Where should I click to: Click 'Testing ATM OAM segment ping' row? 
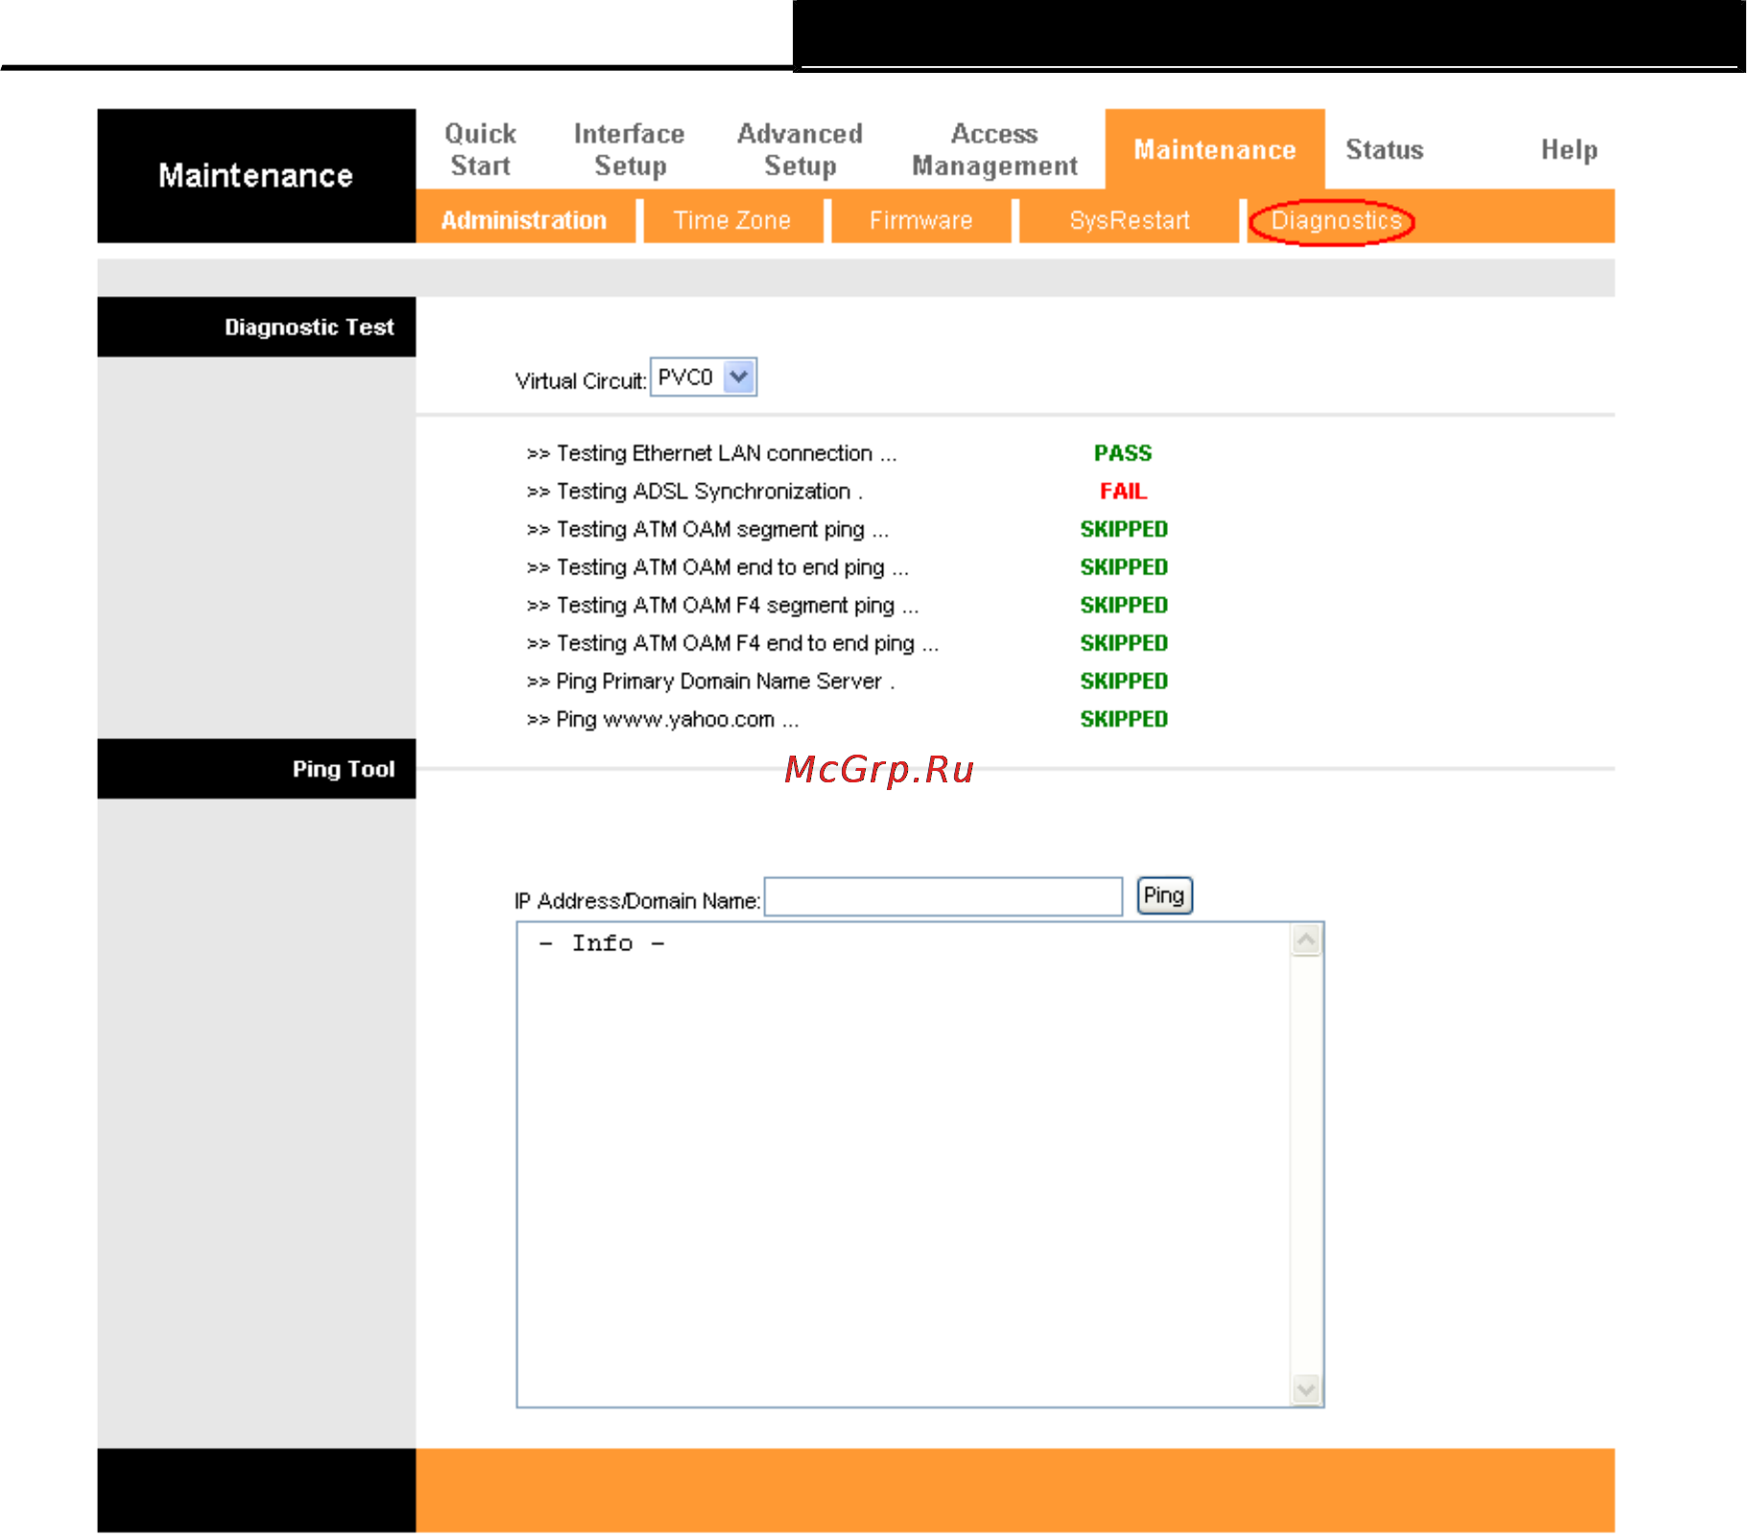click(708, 529)
